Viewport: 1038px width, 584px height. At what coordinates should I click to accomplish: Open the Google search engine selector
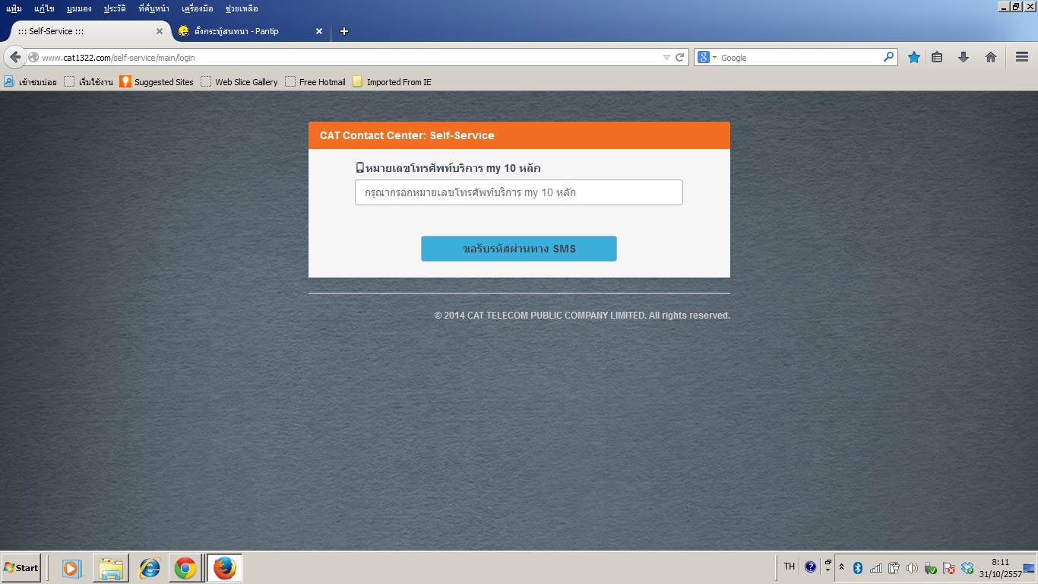click(x=707, y=57)
